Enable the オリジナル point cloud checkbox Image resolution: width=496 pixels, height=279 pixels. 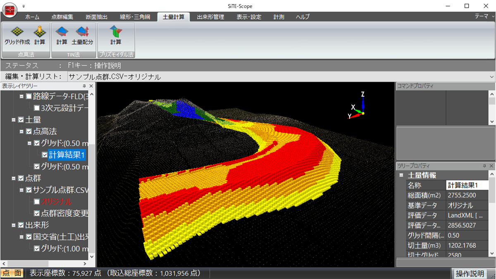[37, 202]
